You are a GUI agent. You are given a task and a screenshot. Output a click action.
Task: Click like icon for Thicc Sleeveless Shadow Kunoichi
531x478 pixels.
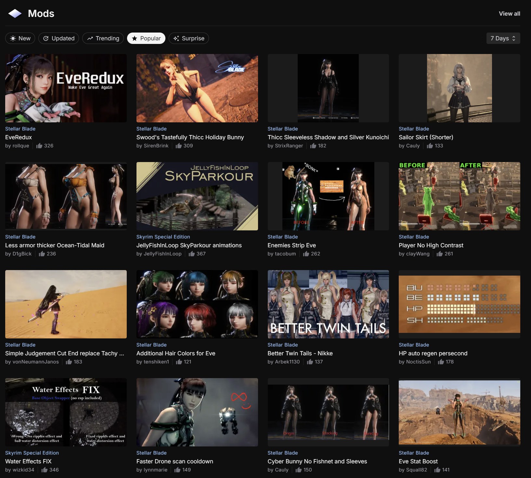[313, 146]
